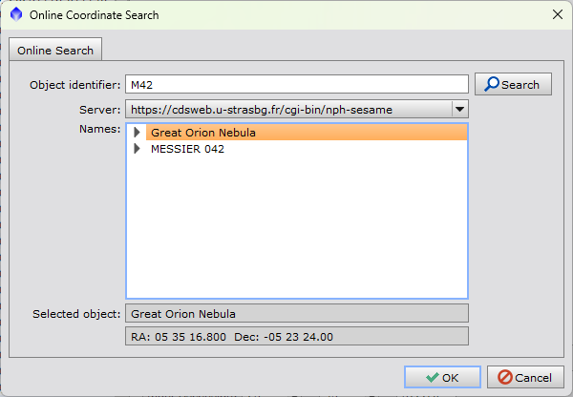Click the PixInsight icon in the title bar
573x397 pixels.
tap(15, 15)
